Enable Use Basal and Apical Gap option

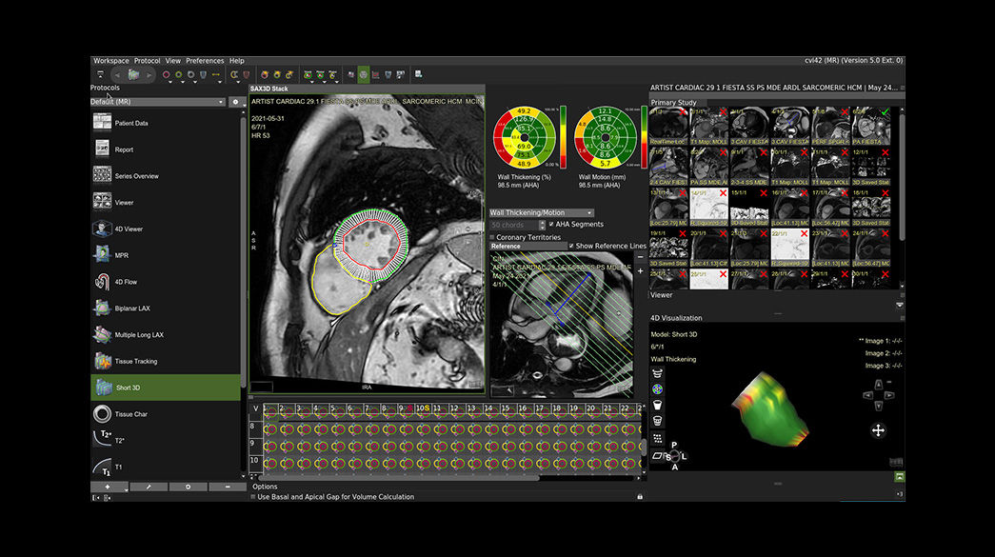[253, 496]
